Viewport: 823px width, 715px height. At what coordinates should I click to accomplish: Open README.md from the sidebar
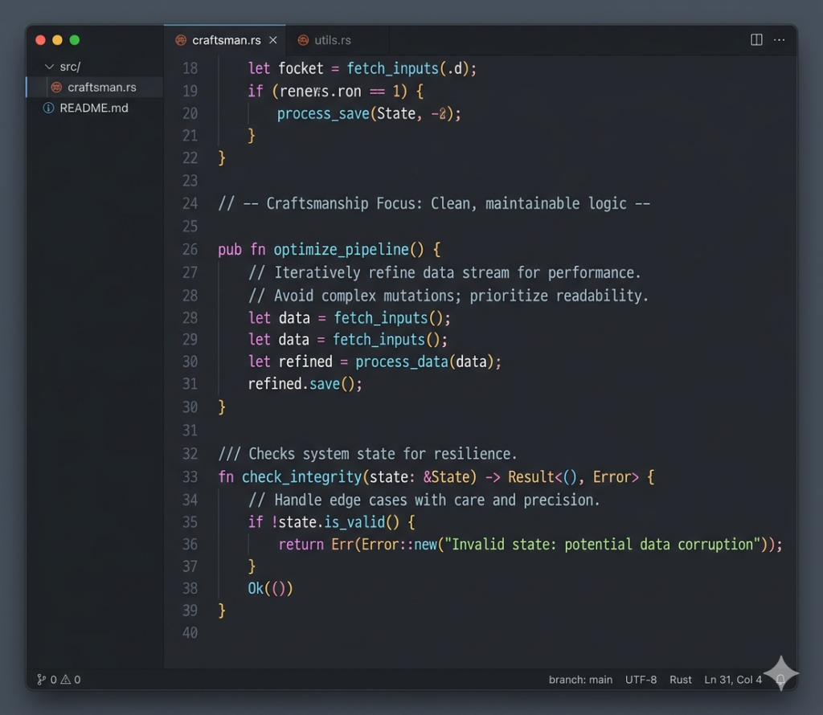coord(93,108)
